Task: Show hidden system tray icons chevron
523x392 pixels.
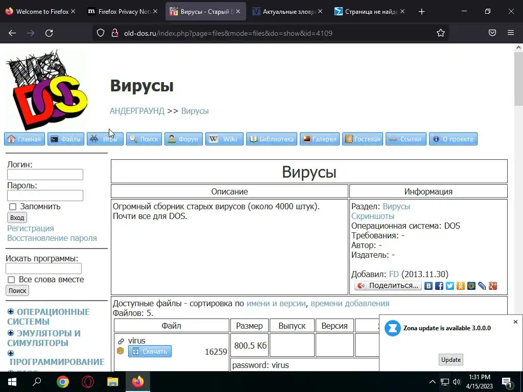Action: tap(432, 382)
